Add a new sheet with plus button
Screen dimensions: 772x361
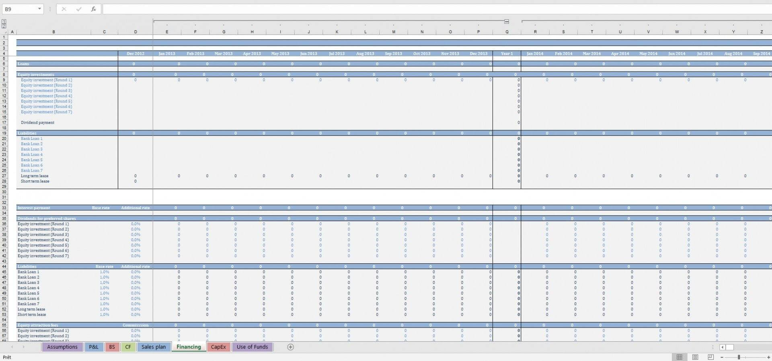tap(291, 347)
